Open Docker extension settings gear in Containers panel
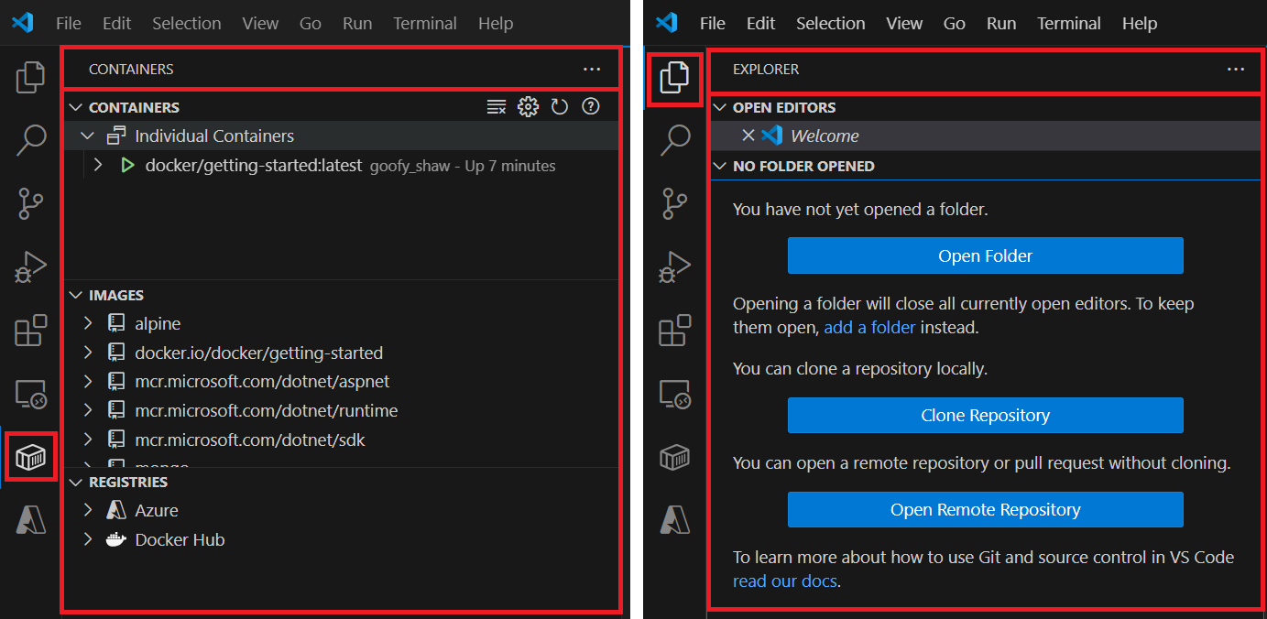The width and height of the screenshot is (1267, 619). click(528, 106)
